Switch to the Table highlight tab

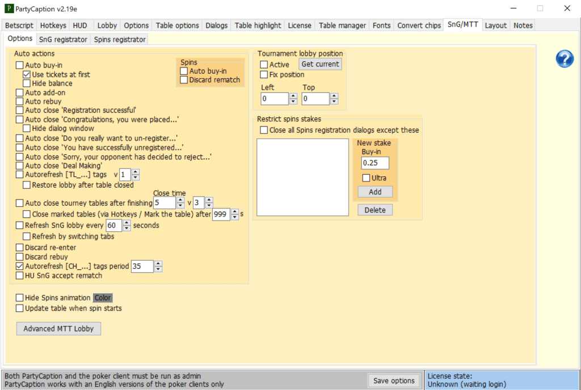258,26
